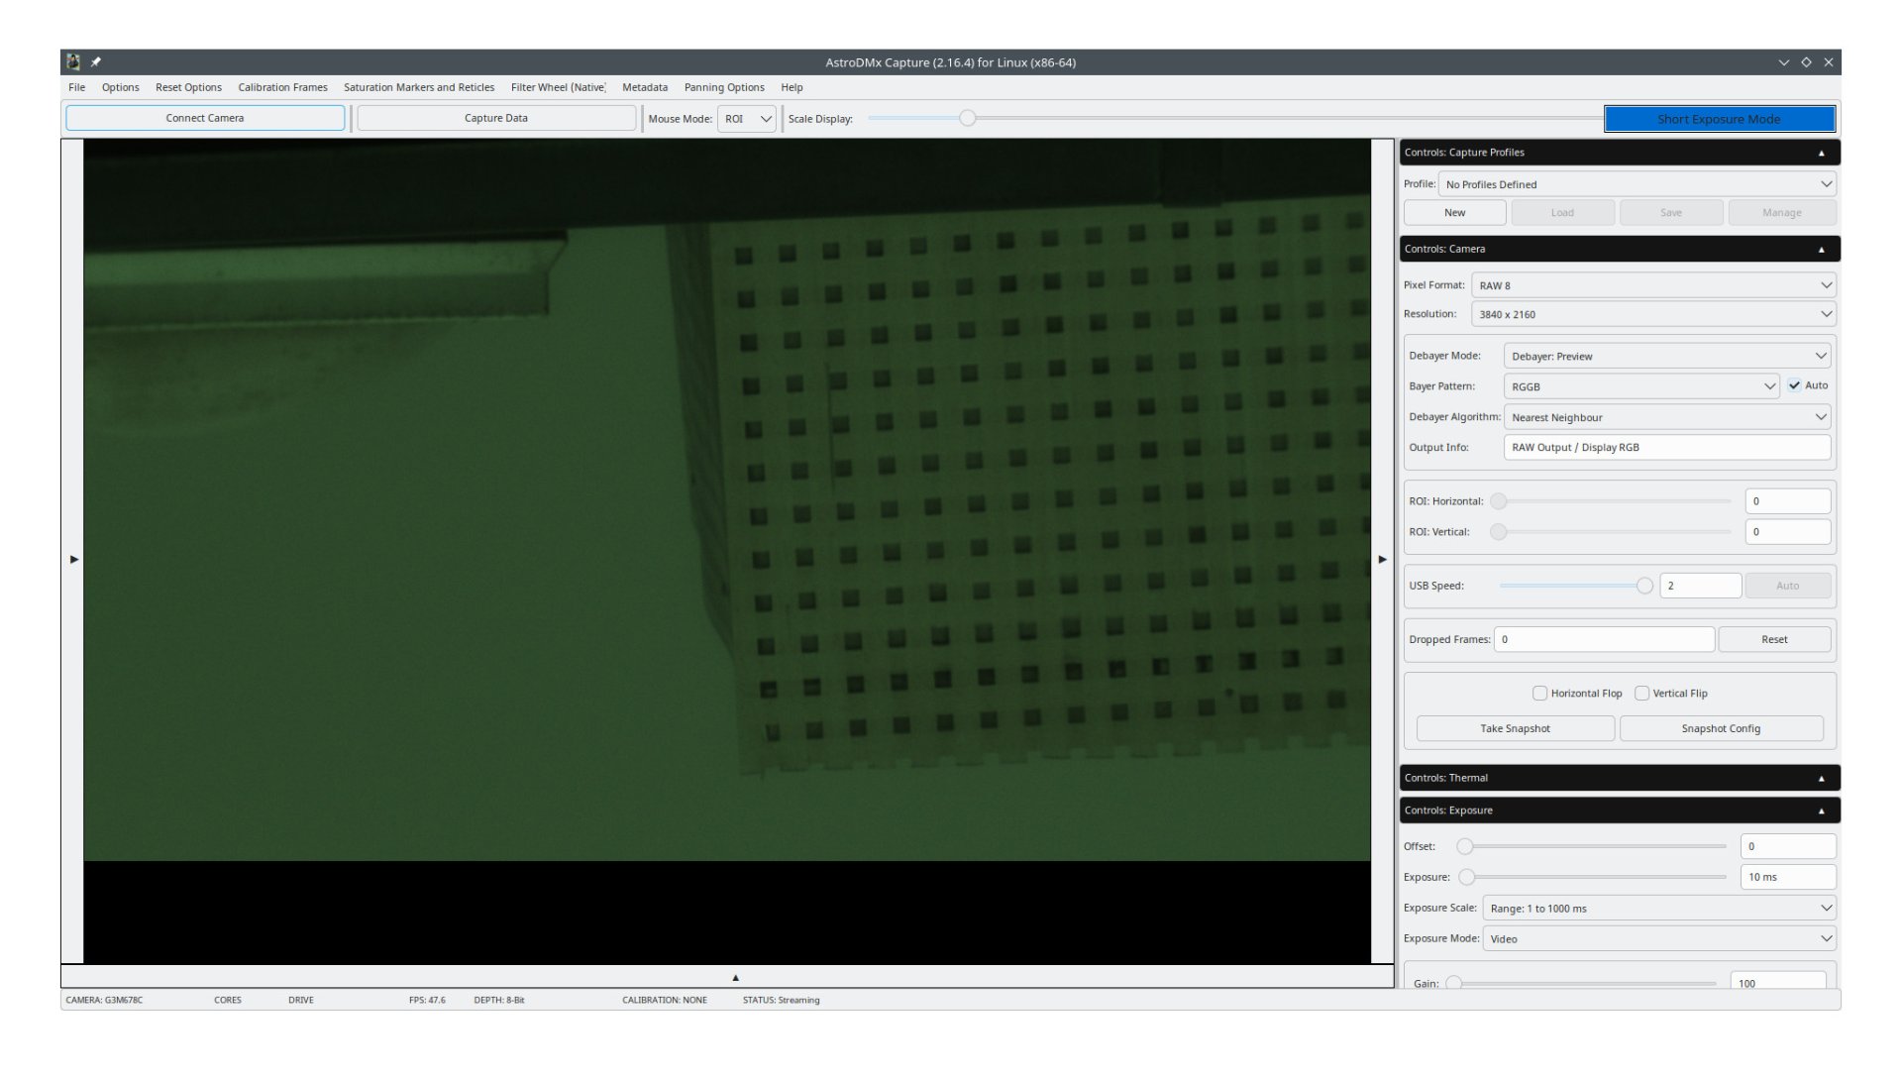Click the Dropped Frames input field
This screenshot has width=1902, height=1082.
[x=1604, y=640]
